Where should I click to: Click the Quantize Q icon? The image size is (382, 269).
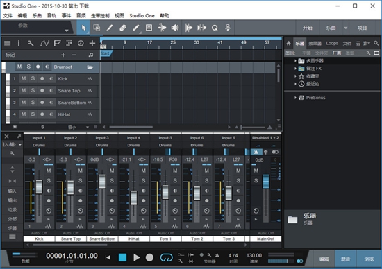215,28
